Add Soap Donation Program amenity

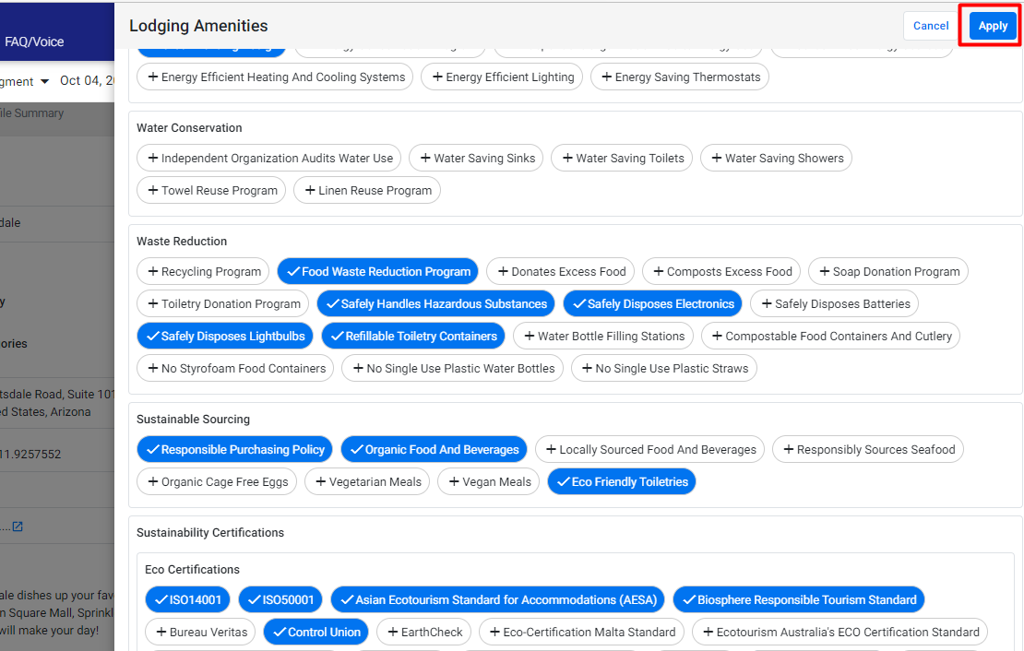click(888, 271)
